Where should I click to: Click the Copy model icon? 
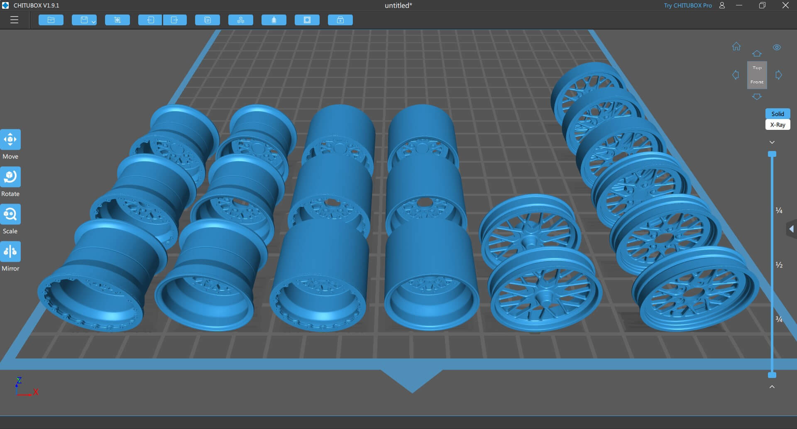click(208, 20)
